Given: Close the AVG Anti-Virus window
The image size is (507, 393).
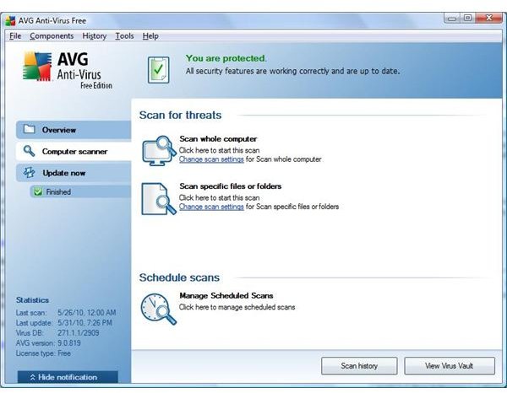Looking at the screenshot, I should (488, 18).
